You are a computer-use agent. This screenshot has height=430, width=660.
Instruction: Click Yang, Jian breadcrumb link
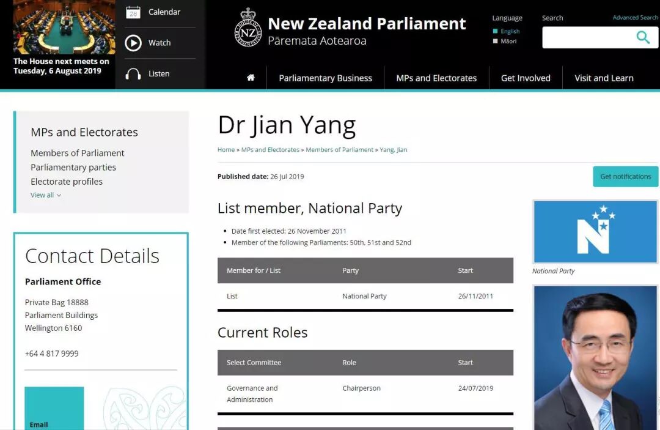click(393, 149)
